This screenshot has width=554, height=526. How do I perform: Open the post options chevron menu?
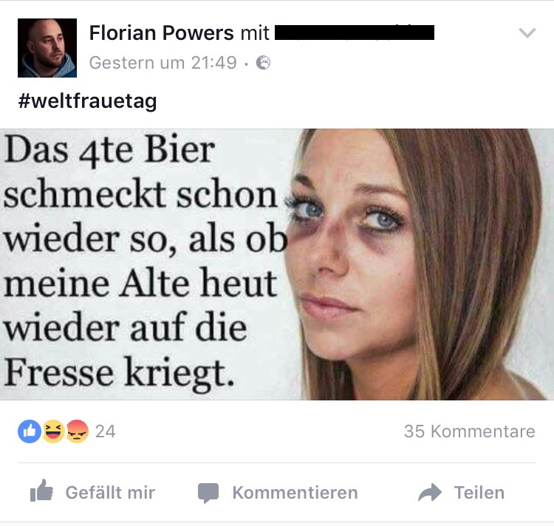[x=527, y=33]
